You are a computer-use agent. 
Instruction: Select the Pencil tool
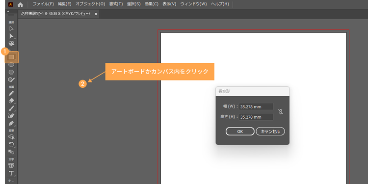tap(11, 93)
